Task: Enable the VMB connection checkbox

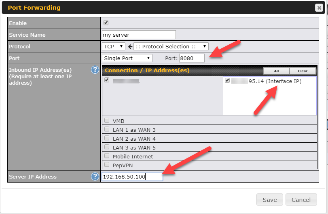Action: coord(107,120)
